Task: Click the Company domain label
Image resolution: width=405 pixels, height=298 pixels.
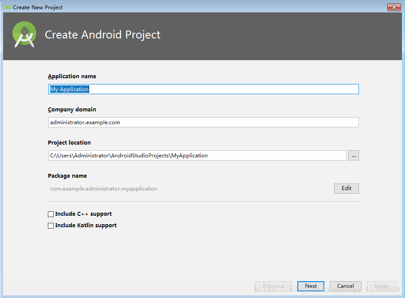Action: pos(72,110)
